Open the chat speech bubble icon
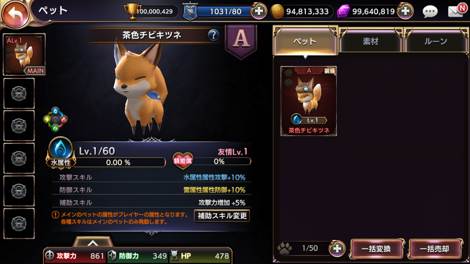This screenshot has height=264, width=470. [430, 12]
